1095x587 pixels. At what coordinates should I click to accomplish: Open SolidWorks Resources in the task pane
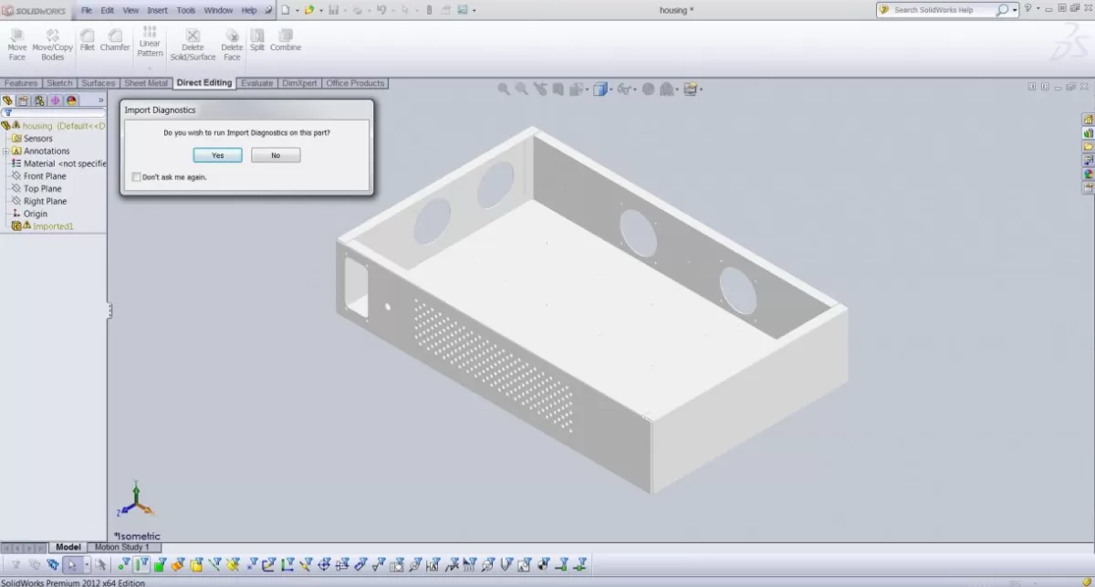point(1088,120)
